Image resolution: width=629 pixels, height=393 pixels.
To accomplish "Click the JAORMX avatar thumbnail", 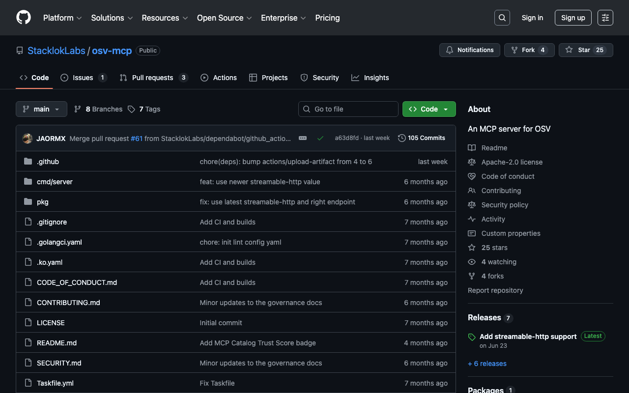I will click(x=28, y=139).
